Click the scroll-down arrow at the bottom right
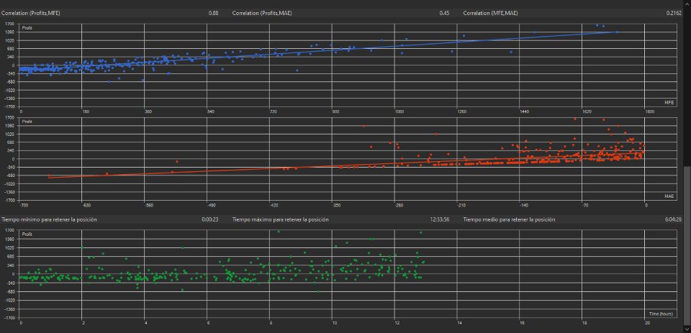Image resolution: width=691 pixels, height=333 pixels. click(x=687, y=329)
